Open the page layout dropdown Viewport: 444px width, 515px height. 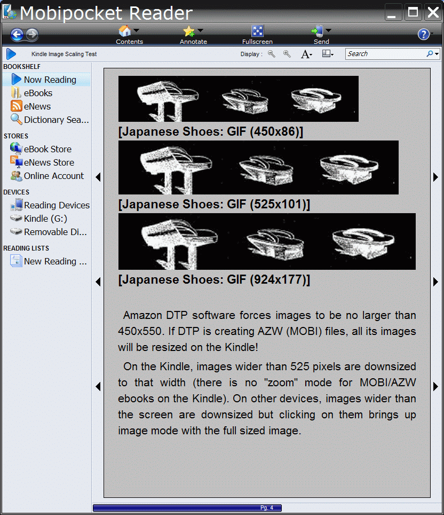(x=328, y=54)
